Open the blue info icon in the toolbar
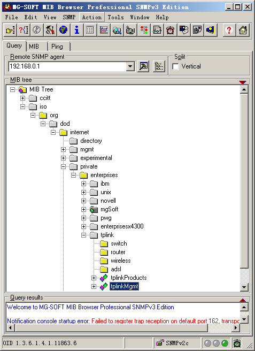Viewport: 255px width, 351px height. pyautogui.click(x=77, y=30)
